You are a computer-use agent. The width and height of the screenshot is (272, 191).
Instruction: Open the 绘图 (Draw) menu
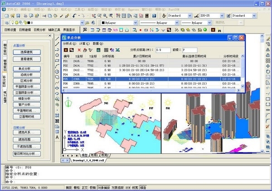pos(93,10)
